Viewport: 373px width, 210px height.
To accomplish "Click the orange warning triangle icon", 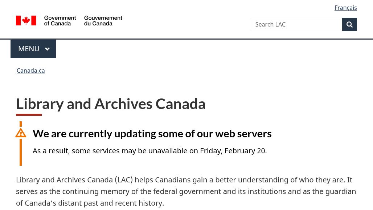I will click(x=21, y=133).
